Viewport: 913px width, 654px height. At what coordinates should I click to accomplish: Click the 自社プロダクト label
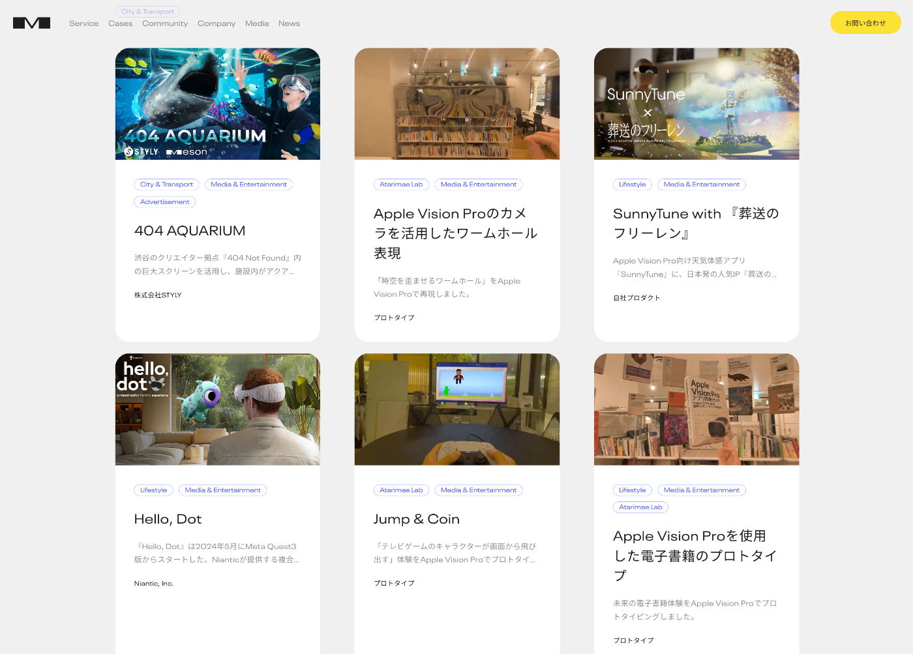[636, 298]
